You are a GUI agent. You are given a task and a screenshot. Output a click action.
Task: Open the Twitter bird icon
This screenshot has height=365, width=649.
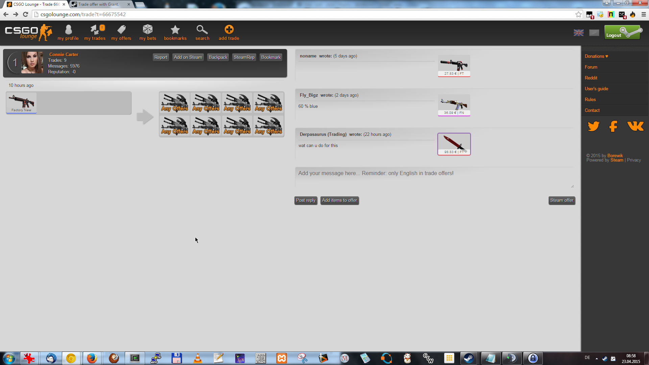point(593,126)
